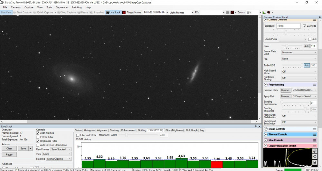
Task: Apply auto stretch with lightning bolt icon
Action: tap(314, 151)
